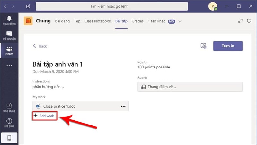Click the Due March 9, 2020 text
Viewport: 257px width, 145px height.
(x=56, y=72)
